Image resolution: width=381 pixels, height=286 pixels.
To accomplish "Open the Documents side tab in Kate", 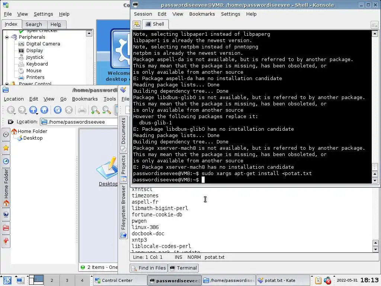I will coord(124,134).
